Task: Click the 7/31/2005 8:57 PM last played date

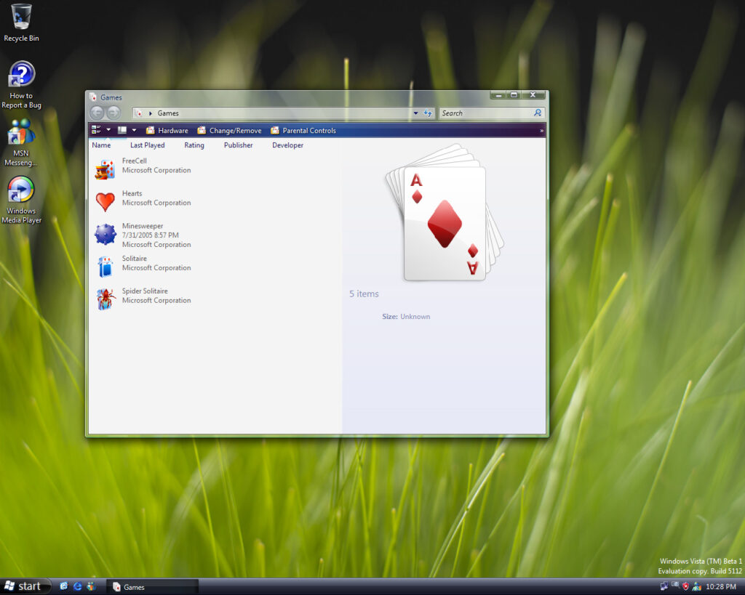Action: [x=150, y=235]
